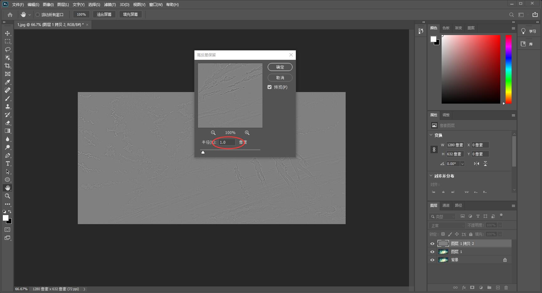Click the 填充屏幕 button
Image resolution: width=542 pixels, height=293 pixels.
click(130, 14)
